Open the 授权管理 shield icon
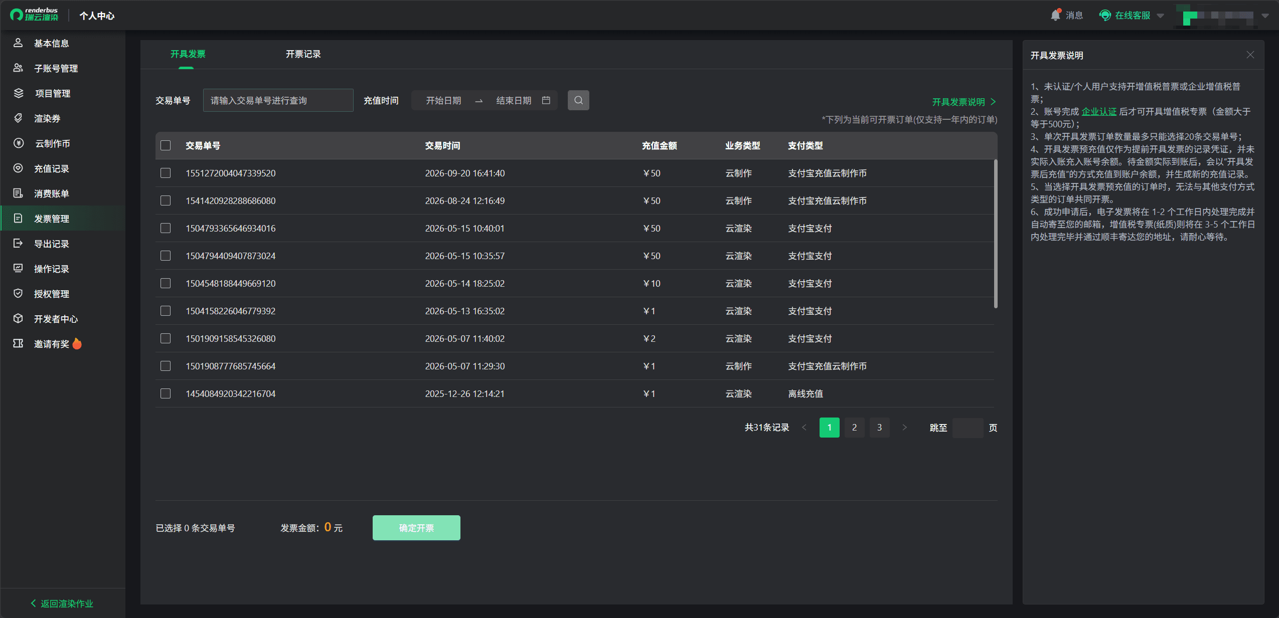 point(18,294)
